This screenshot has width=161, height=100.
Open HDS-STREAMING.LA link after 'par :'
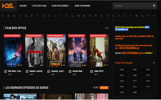tap(129, 48)
